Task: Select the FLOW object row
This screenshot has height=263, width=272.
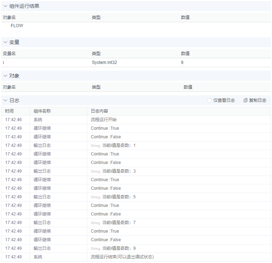Action: pos(17,26)
